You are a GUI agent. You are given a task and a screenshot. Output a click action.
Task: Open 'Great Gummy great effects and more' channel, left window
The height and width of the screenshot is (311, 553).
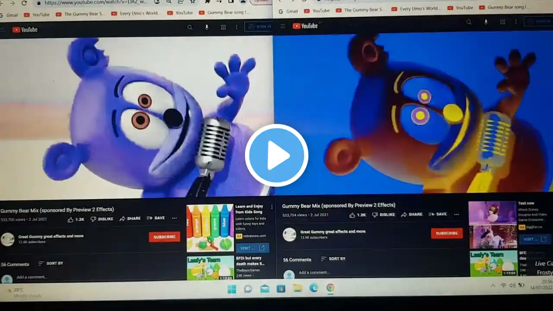pos(51,236)
